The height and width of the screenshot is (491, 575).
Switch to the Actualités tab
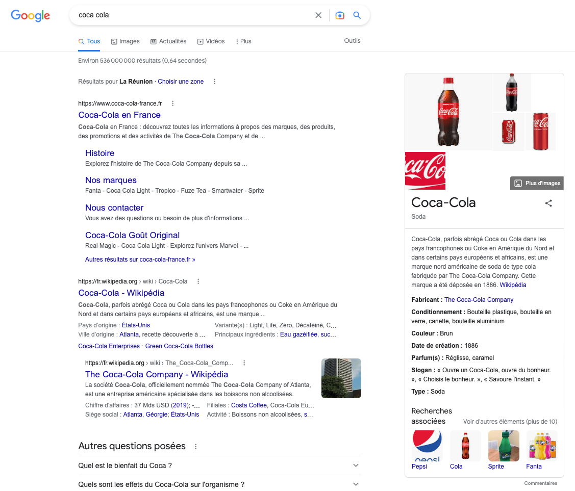point(169,41)
